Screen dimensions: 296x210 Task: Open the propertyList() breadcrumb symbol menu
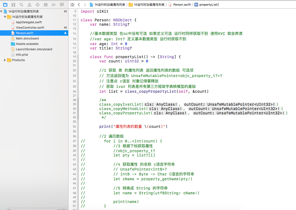[209, 5]
